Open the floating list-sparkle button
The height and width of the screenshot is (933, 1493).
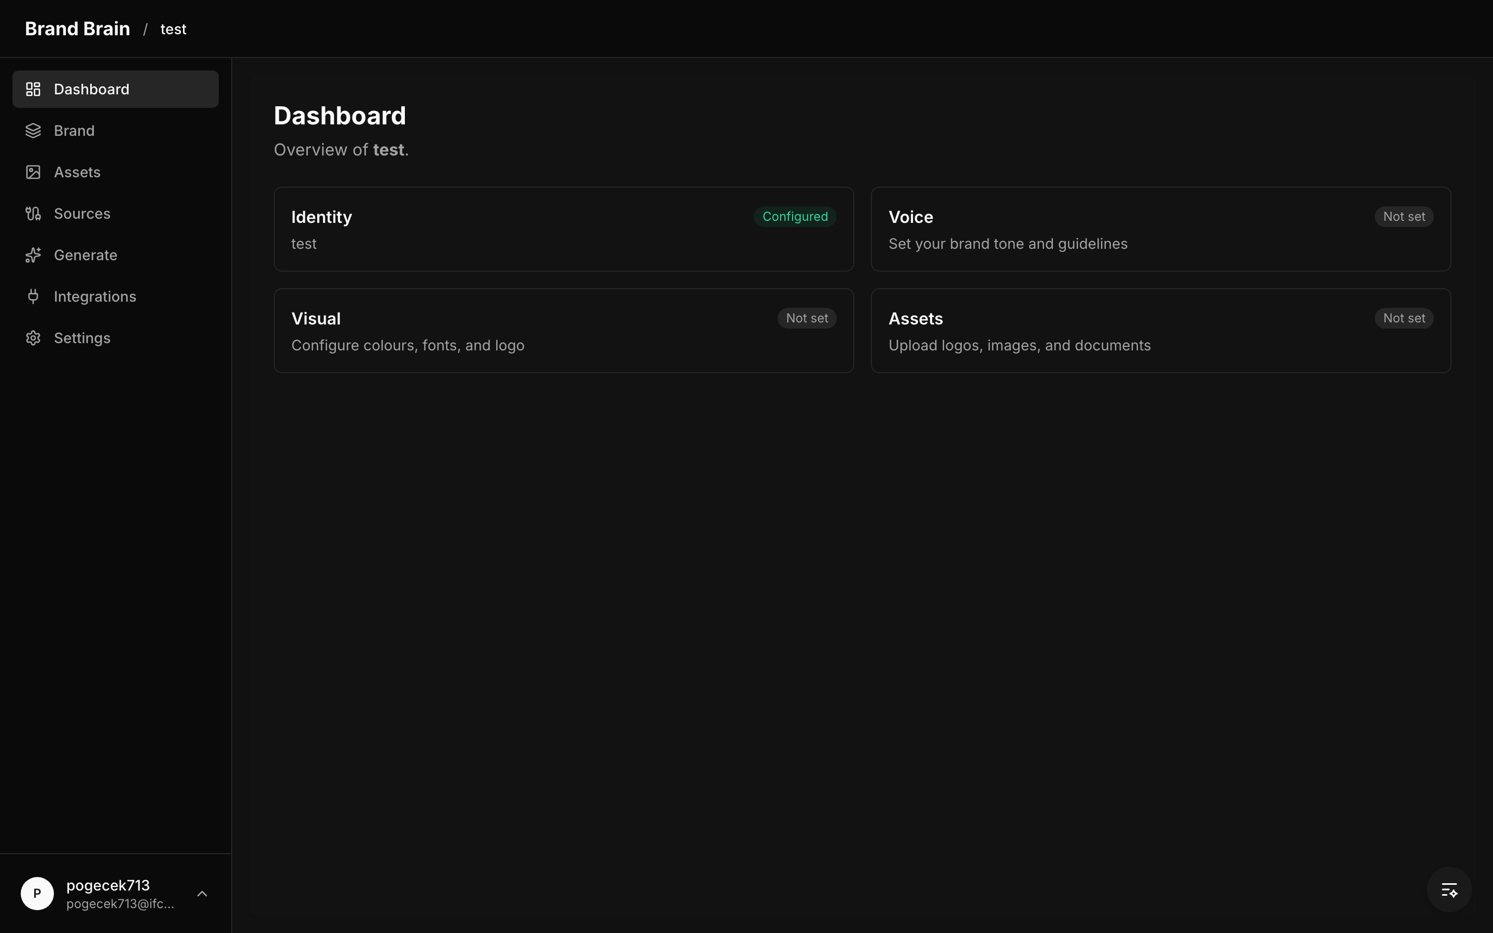pyautogui.click(x=1449, y=889)
